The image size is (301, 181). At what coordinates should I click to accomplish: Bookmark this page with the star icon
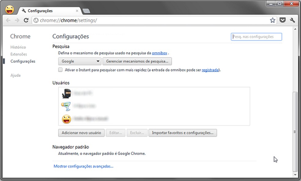point(272,20)
